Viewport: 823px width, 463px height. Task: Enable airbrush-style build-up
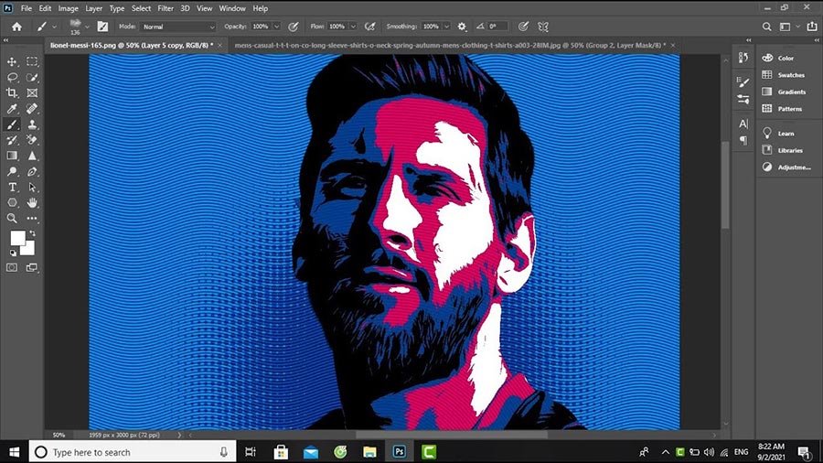click(x=370, y=27)
